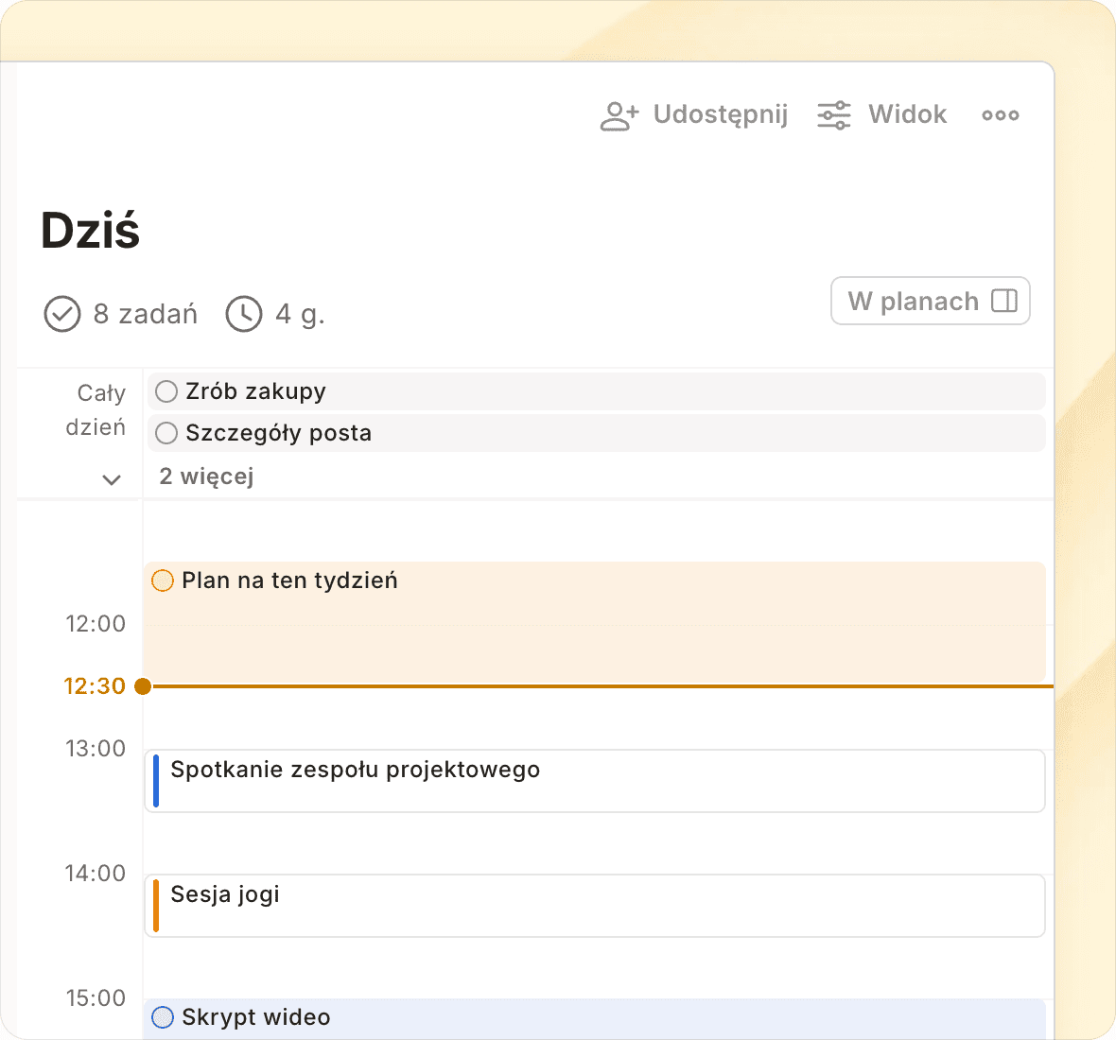Open the Sesja jogi event
1116x1040 pixels.
click(596, 906)
